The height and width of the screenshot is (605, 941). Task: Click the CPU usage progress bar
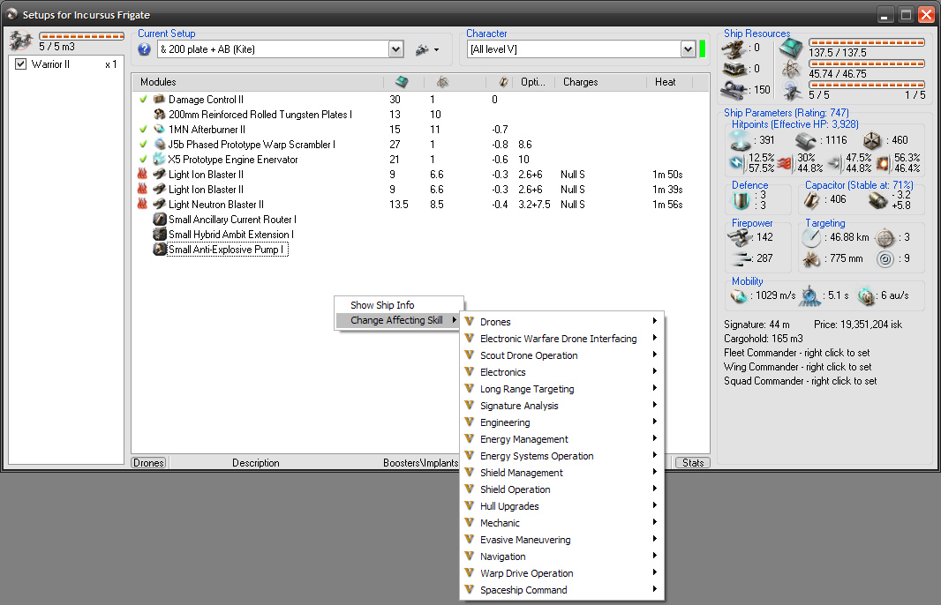(866, 41)
